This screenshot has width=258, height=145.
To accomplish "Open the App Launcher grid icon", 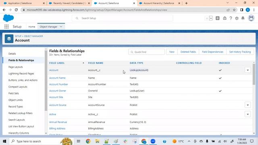I will (6, 27).
